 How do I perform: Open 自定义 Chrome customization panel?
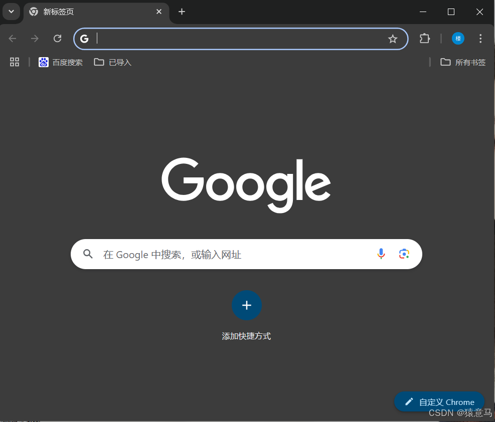[x=439, y=402]
